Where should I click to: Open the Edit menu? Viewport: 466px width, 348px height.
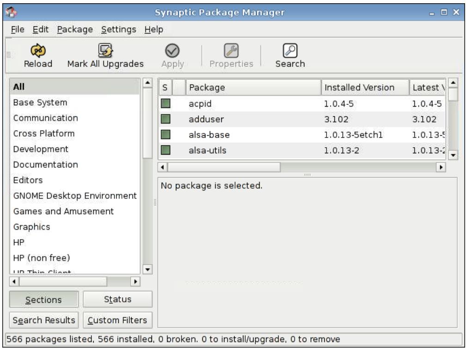point(41,30)
